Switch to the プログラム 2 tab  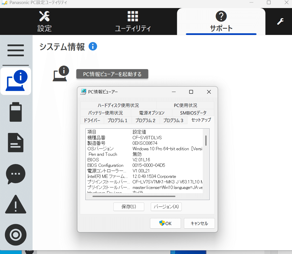145,120
